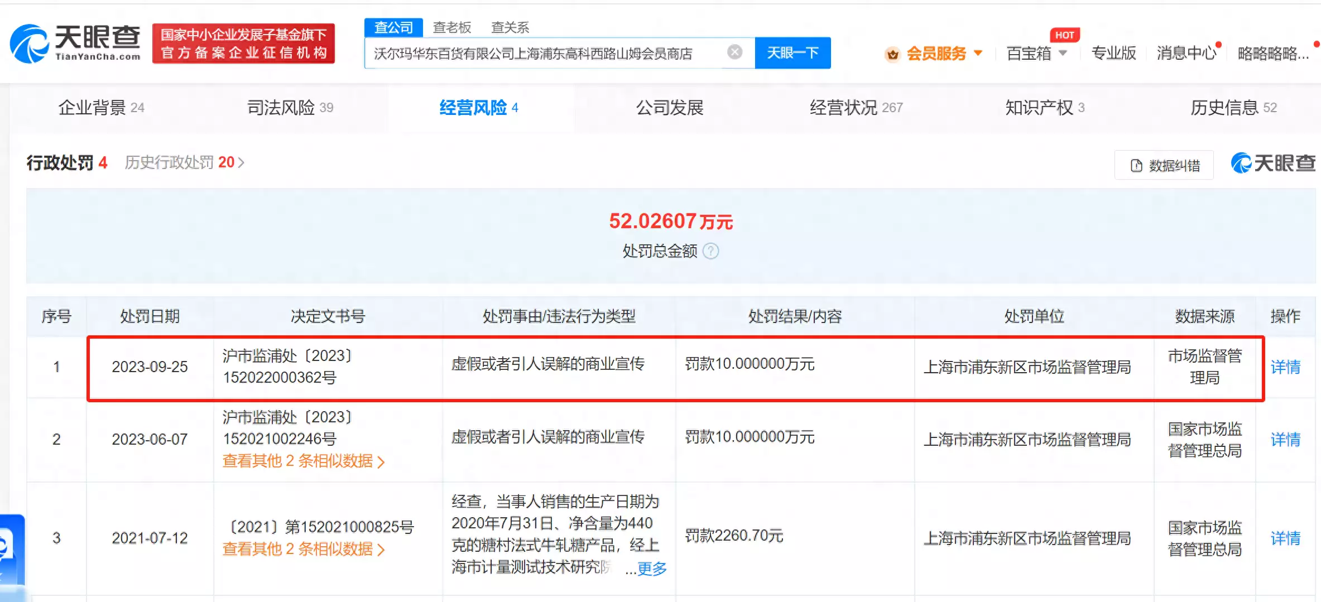Open the 经营状况 267 tab

point(856,107)
